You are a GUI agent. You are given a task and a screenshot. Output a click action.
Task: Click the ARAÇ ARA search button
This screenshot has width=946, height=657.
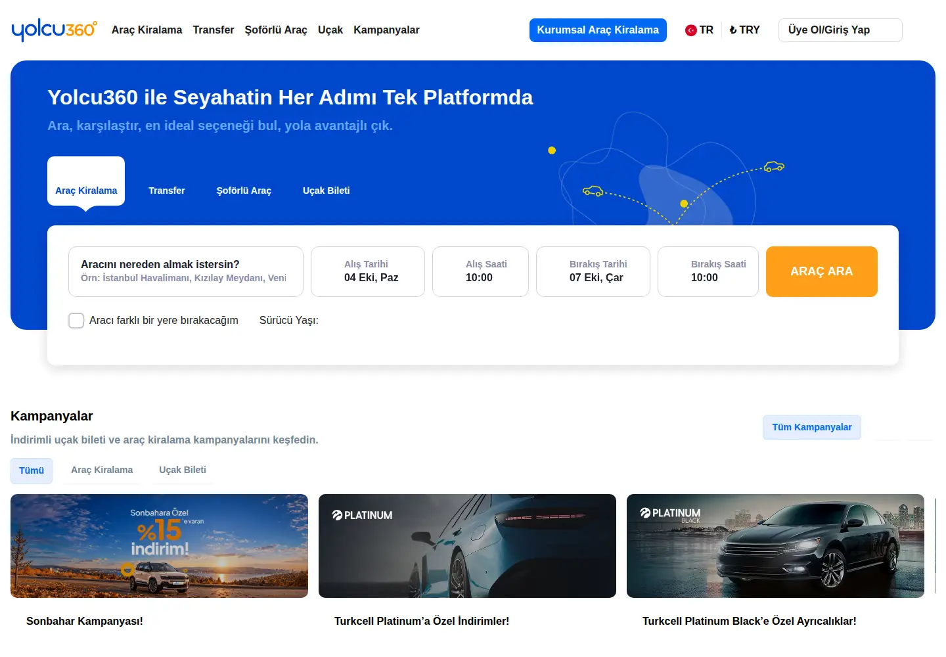pos(822,271)
